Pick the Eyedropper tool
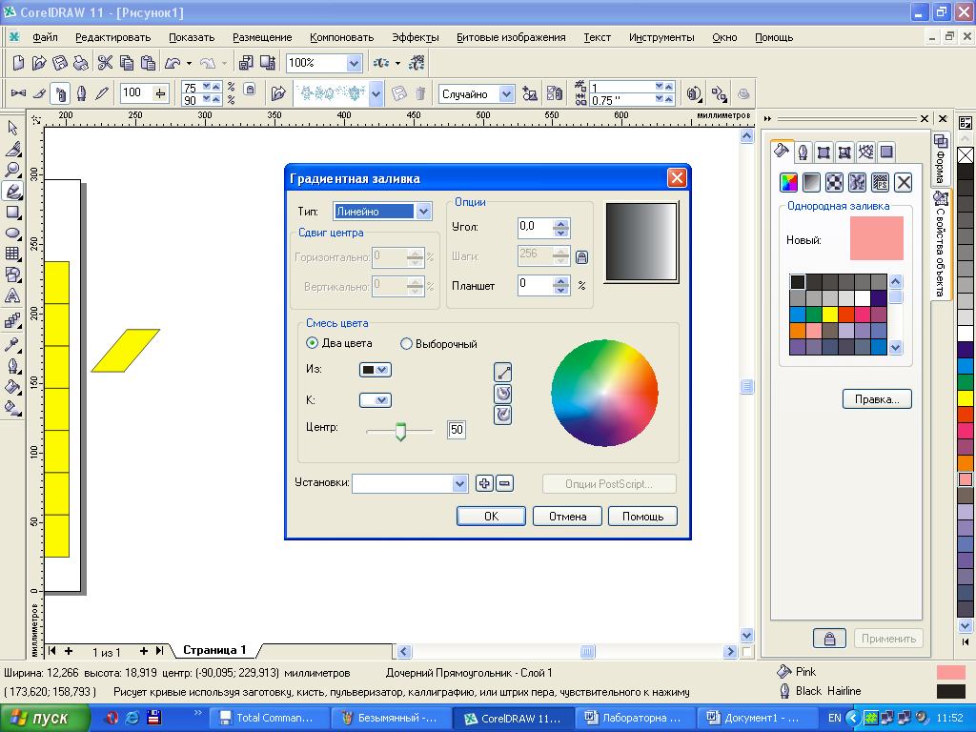This screenshot has height=732, width=976. pyautogui.click(x=12, y=343)
